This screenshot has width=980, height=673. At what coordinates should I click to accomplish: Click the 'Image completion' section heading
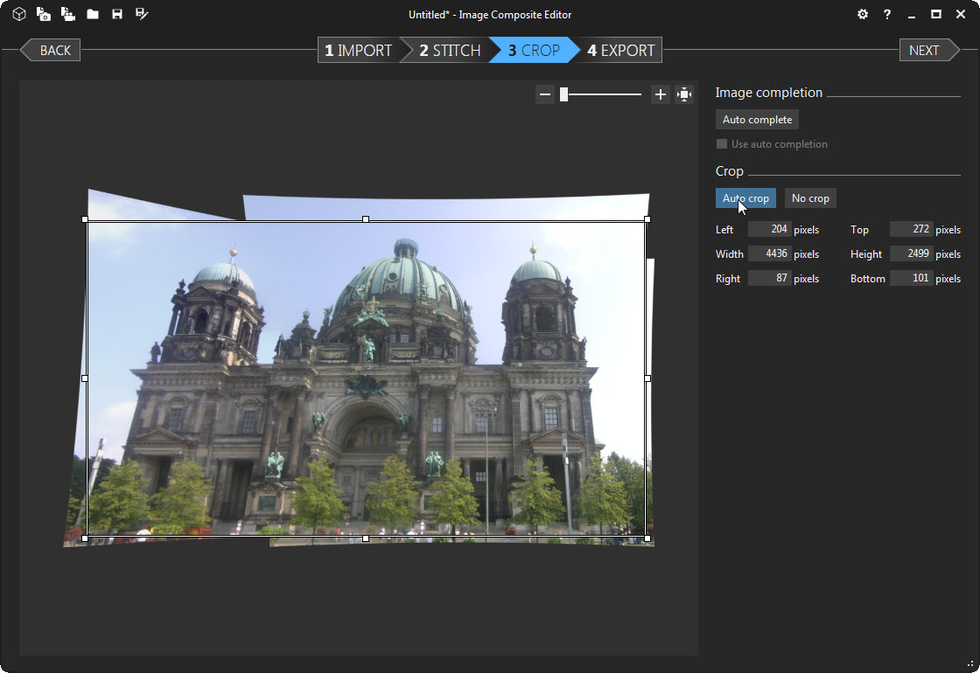(769, 93)
